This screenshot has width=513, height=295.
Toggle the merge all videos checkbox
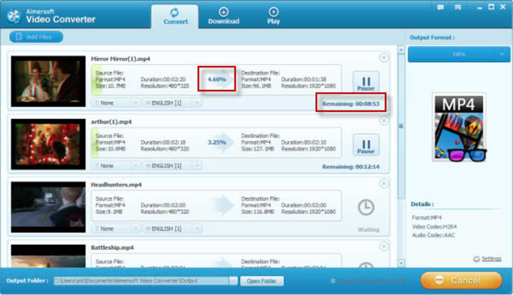pyautogui.click(x=333, y=281)
